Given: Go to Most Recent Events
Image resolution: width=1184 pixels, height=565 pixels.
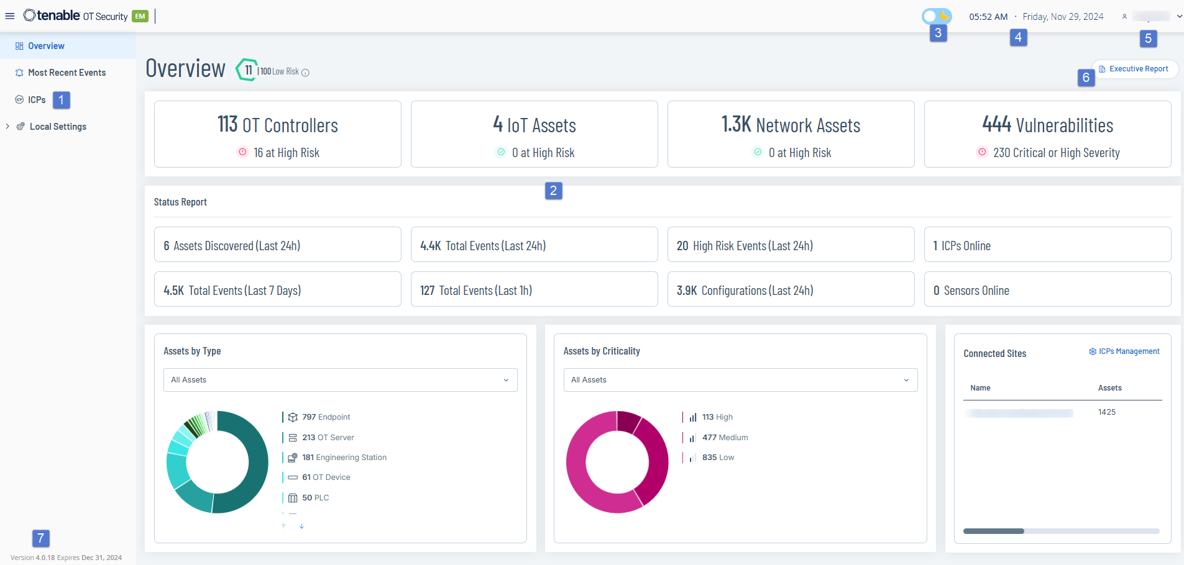Looking at the screenshot, I should click(67, 73).
